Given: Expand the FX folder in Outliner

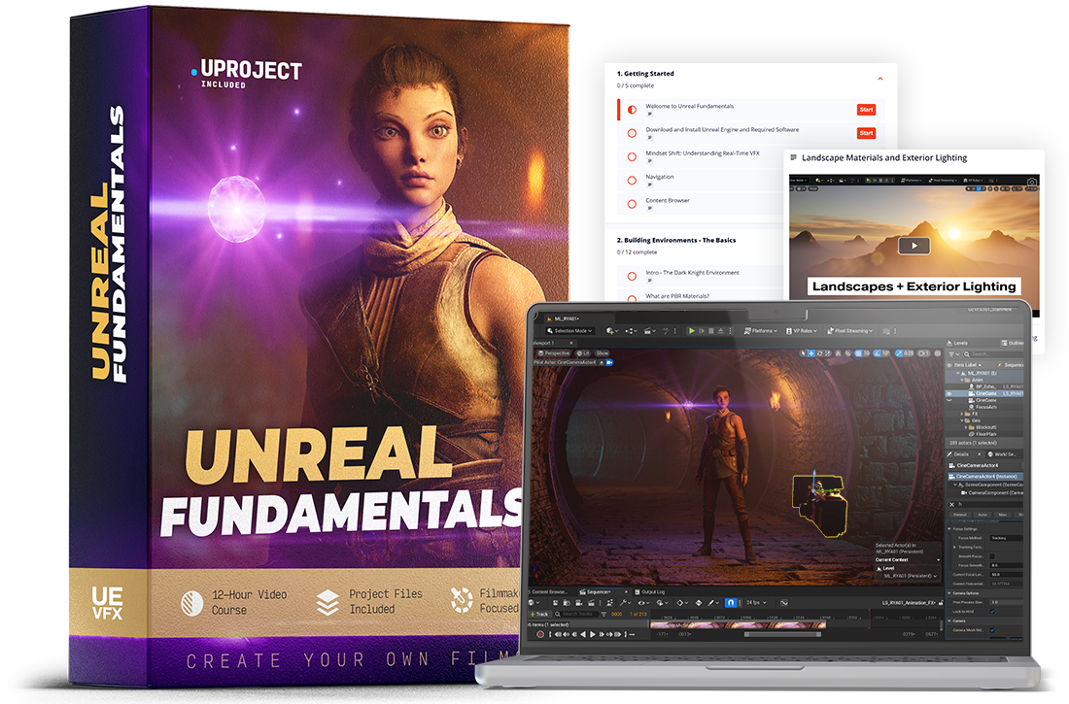Looking at the screenshot, I should (962, 414).
